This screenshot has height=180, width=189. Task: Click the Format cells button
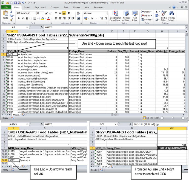147,19
